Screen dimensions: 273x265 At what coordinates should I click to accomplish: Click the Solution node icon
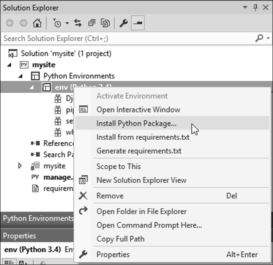[13, 53]
